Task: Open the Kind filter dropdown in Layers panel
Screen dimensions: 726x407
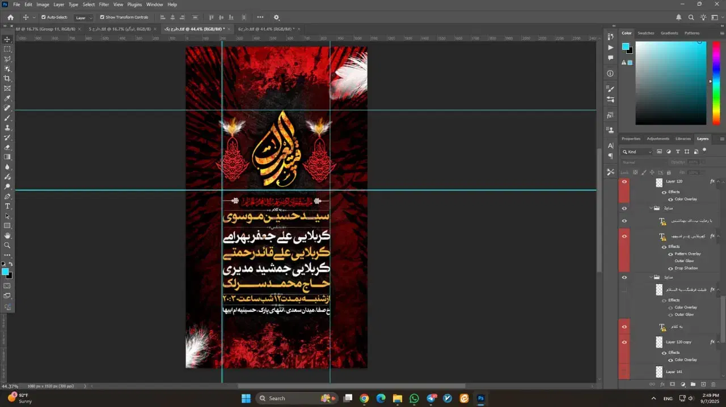Action: point(636,151)
